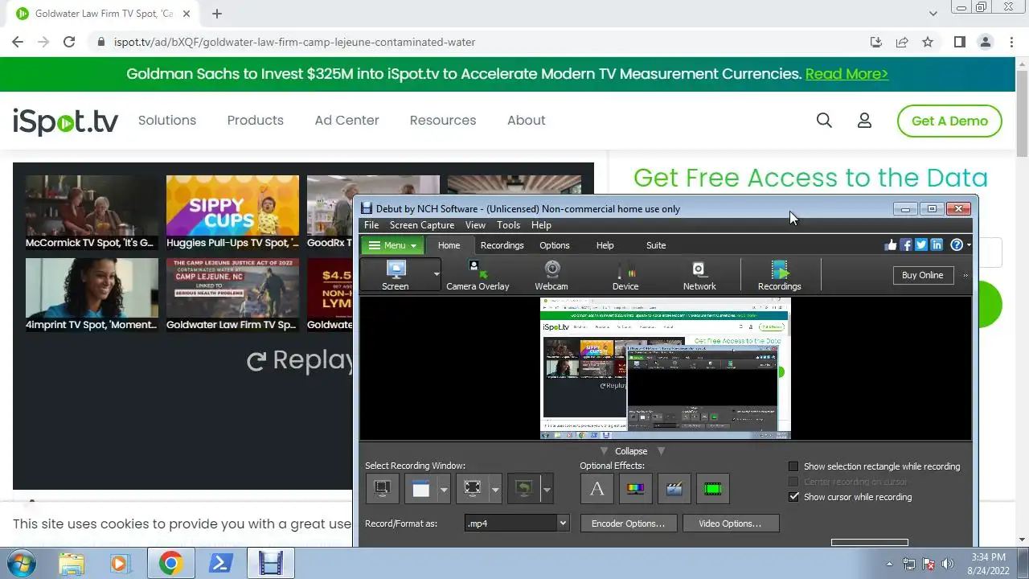Expand window selection dropdown arrow
This screenshot has height=579, width=1029.
(444, 488)
